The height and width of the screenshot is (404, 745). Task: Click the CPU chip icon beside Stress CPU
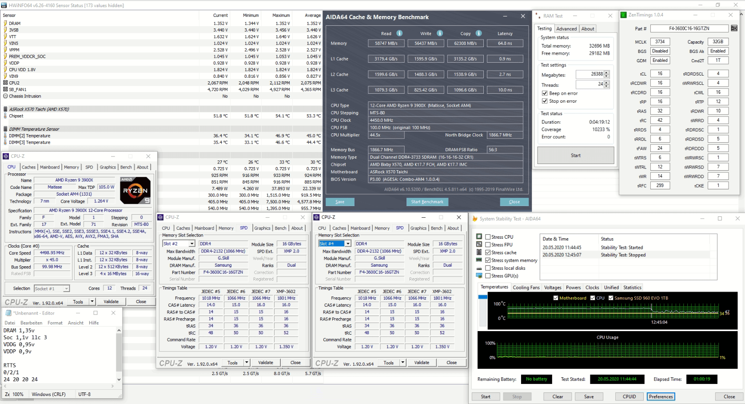pyautogui.click(x=479, y=236)
